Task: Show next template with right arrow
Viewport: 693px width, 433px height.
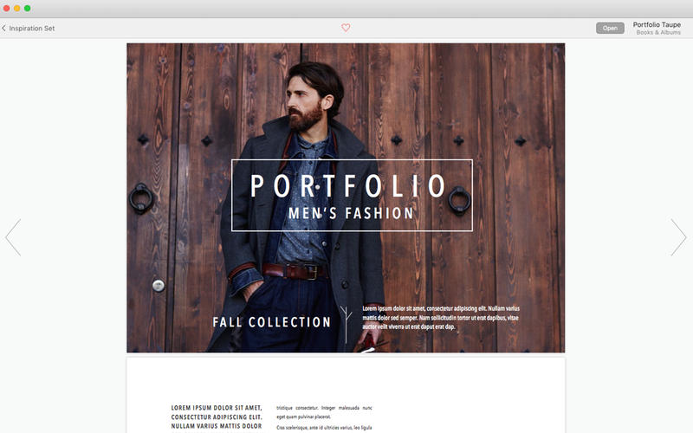Action: [678, 237]
